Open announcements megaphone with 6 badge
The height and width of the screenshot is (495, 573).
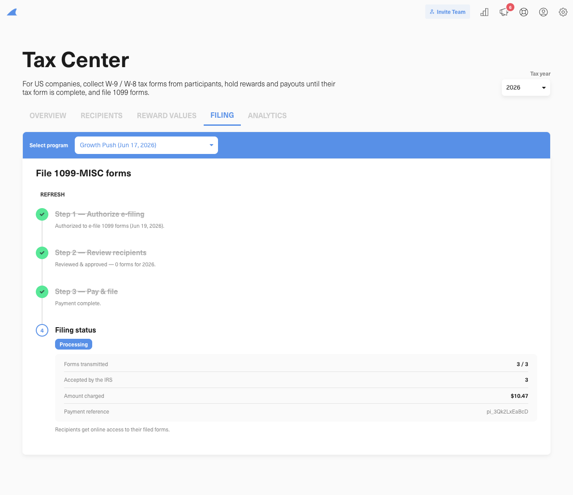point(505,11)
